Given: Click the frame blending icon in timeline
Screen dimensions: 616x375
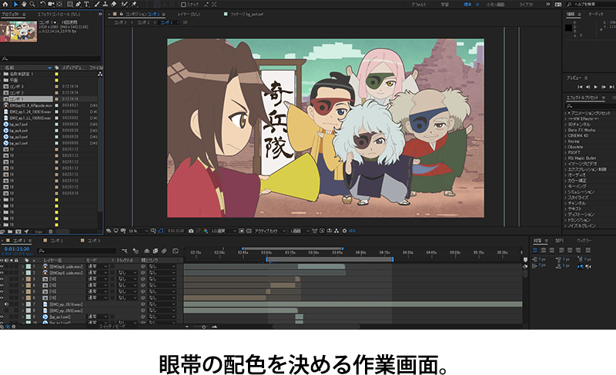Looking at the screenshot, I should (x=156, y=251).
